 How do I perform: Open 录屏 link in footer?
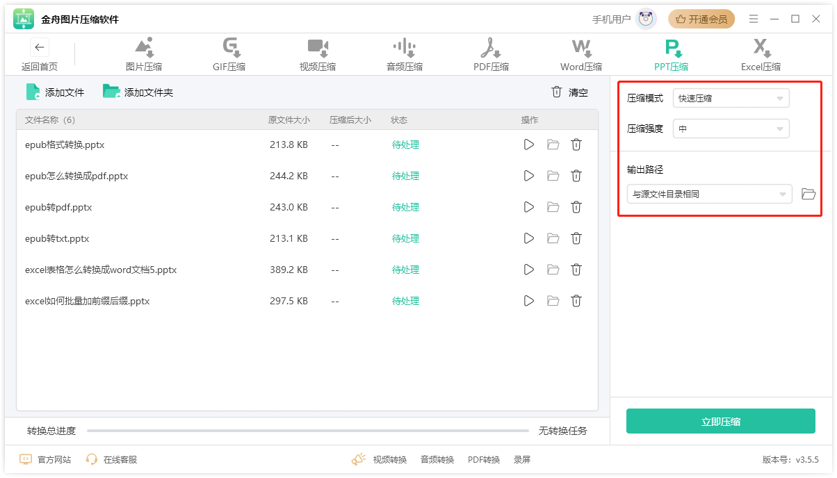tap(522, 459)
